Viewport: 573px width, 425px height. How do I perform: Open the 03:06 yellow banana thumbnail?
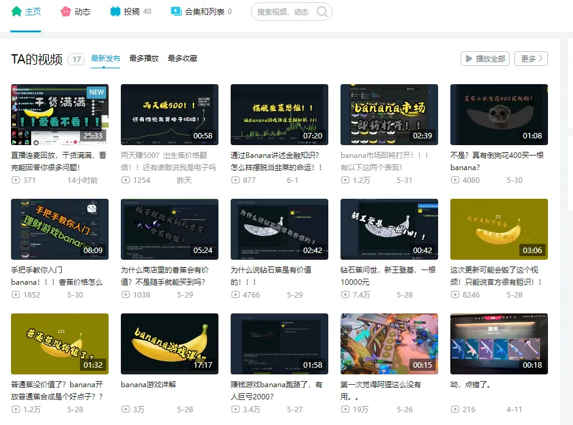(499, 229)
